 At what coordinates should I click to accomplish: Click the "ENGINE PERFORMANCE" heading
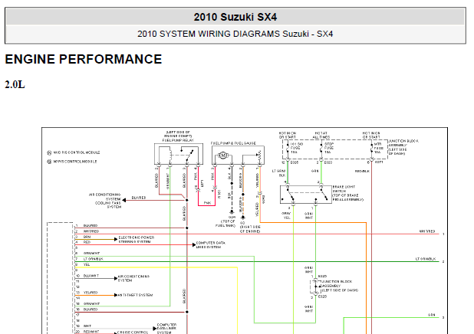click(x=84, y=59)
